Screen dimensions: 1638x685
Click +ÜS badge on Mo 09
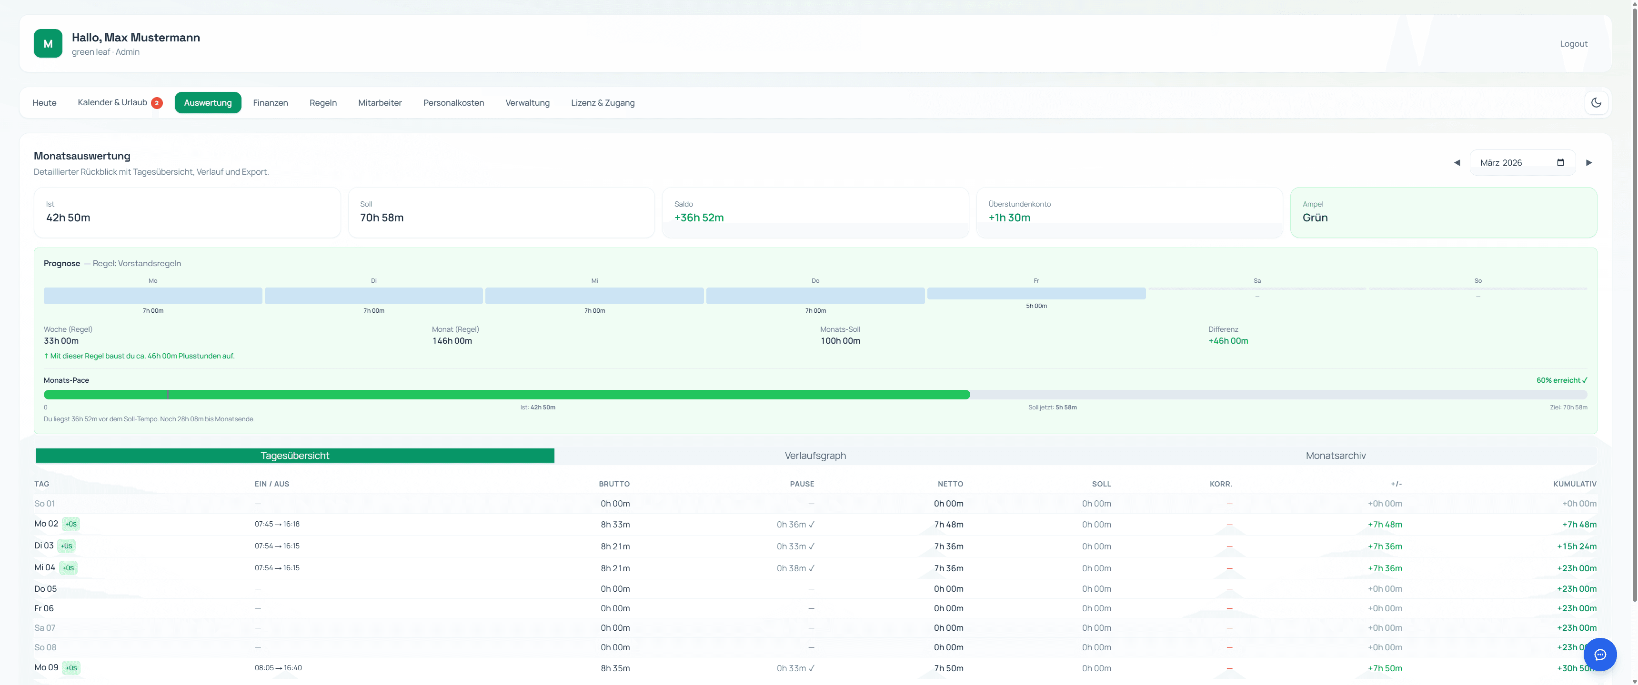coord(71,668)
